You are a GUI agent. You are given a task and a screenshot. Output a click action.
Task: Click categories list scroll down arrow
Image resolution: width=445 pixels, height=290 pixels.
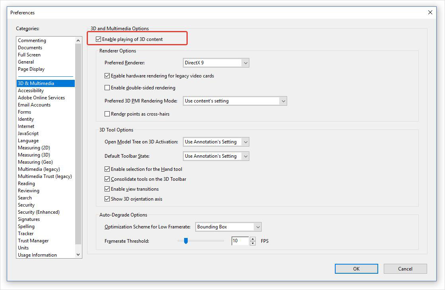click(78, 255)
